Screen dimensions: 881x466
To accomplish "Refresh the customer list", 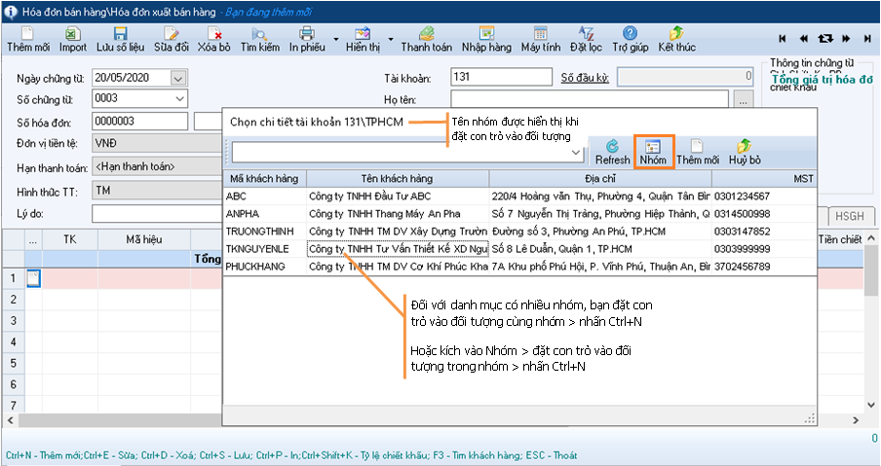I will pyautogui.click(x=612, y=151).
